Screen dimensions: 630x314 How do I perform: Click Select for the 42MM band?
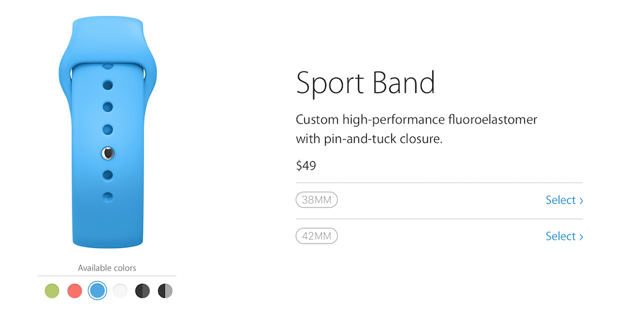(560, 236)
